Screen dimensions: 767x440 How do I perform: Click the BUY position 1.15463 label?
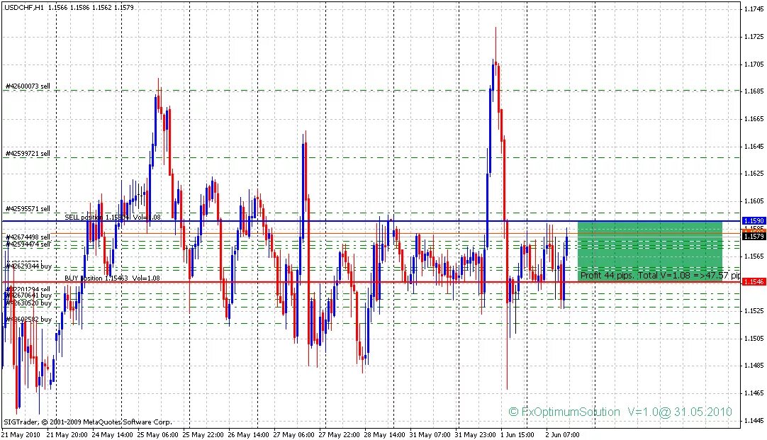tap(112, 278)
